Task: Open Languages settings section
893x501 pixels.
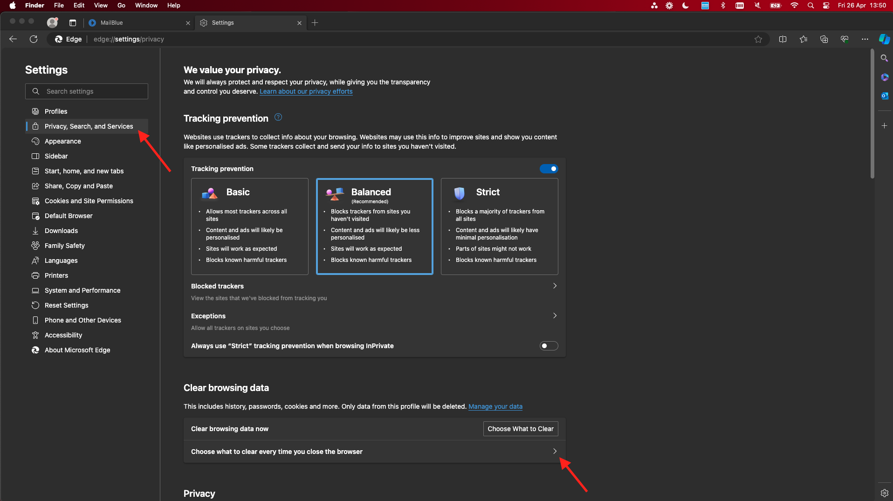Action: [87, 261]
